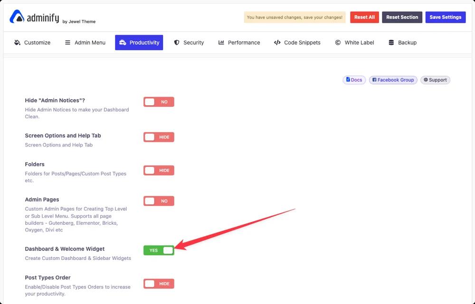Toggle Screen Options and Help Tab switch

pos(159,137)
